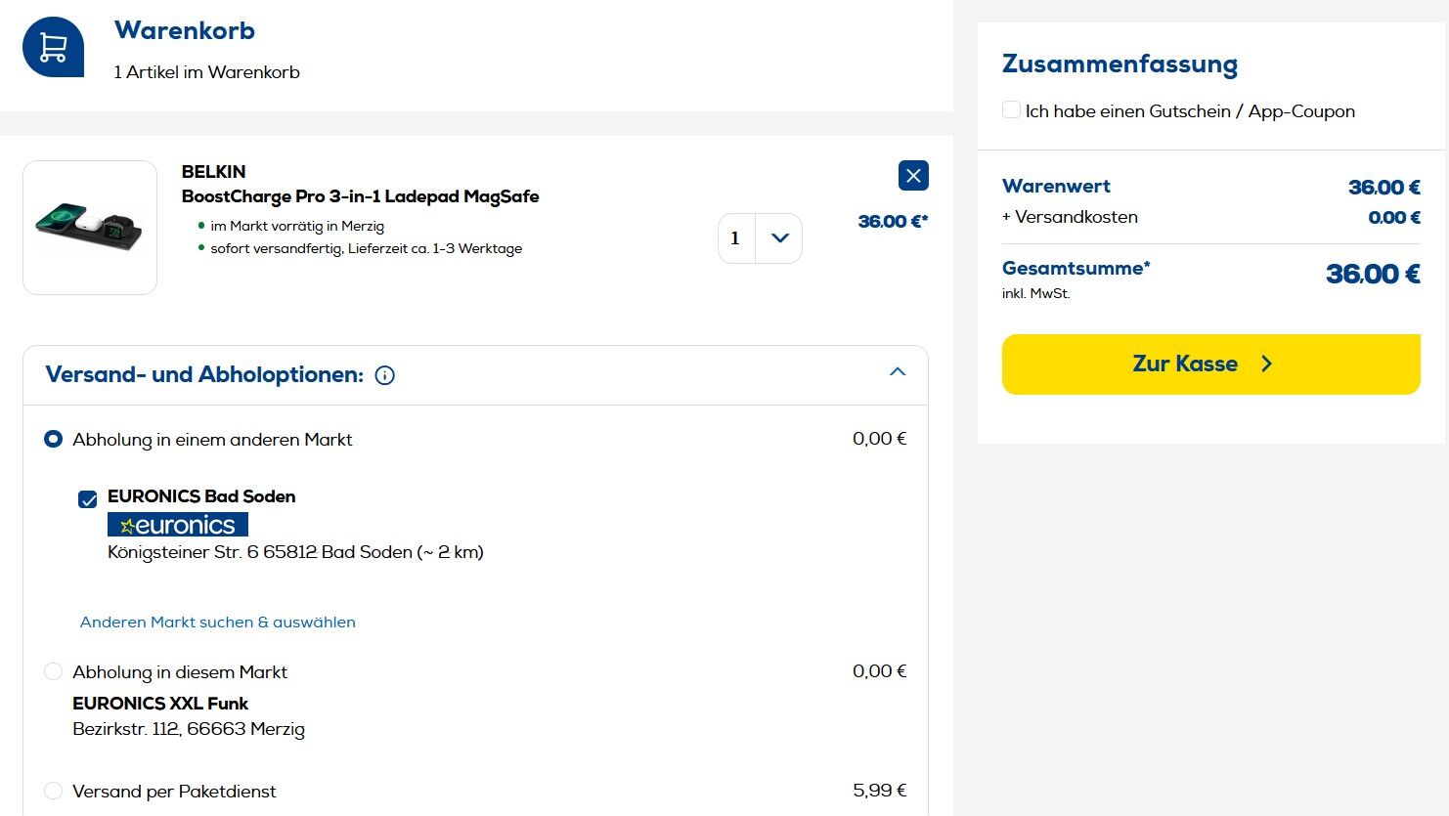Click the euronics logo under Bad Soden

[178, 525]
